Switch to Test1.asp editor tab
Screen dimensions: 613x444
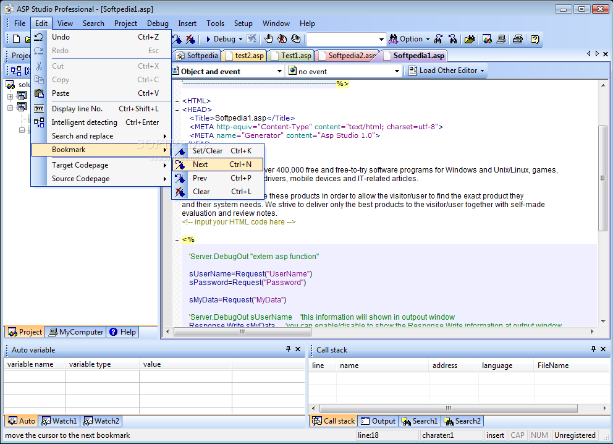click(x=291, y=56)
